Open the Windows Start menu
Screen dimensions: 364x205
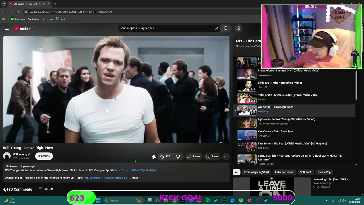98,200
